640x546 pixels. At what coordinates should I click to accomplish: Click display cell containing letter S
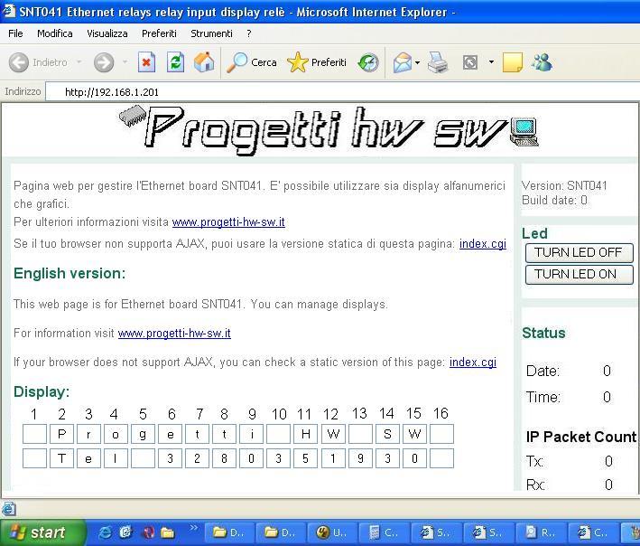[387, 434]
